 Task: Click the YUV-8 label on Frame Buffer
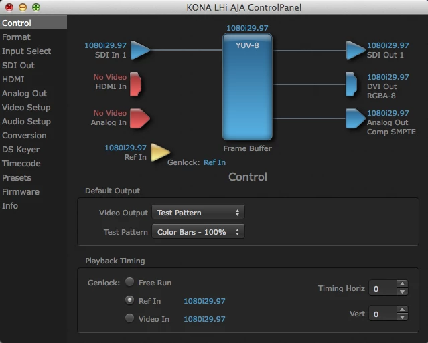(247, 45)
